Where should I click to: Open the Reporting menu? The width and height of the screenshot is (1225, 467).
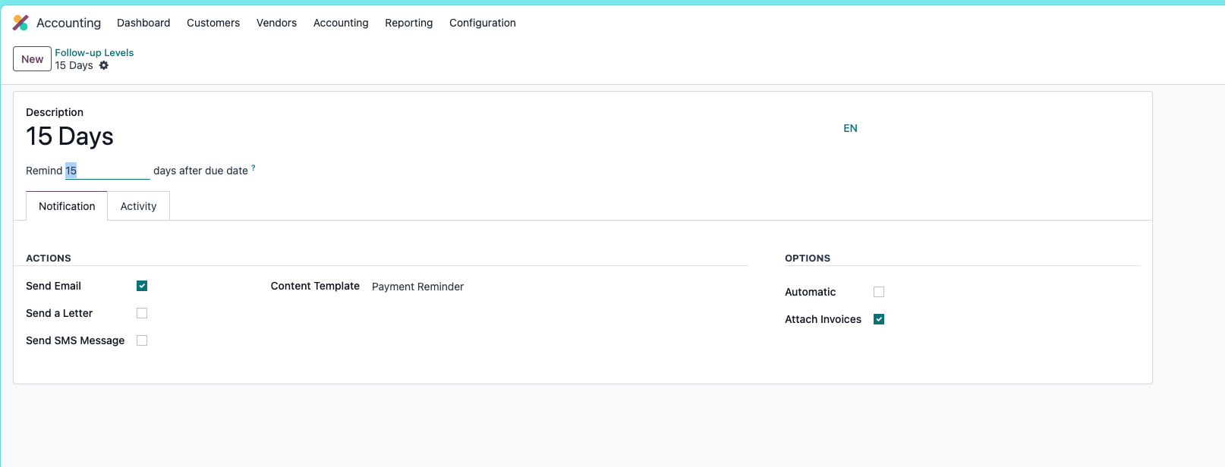coord(408,23)
